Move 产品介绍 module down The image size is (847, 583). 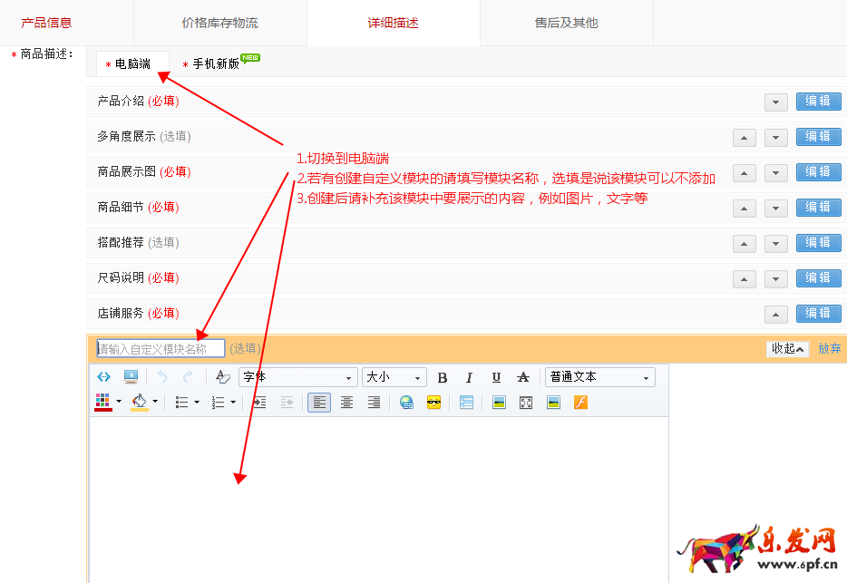[x=775, y=102]
